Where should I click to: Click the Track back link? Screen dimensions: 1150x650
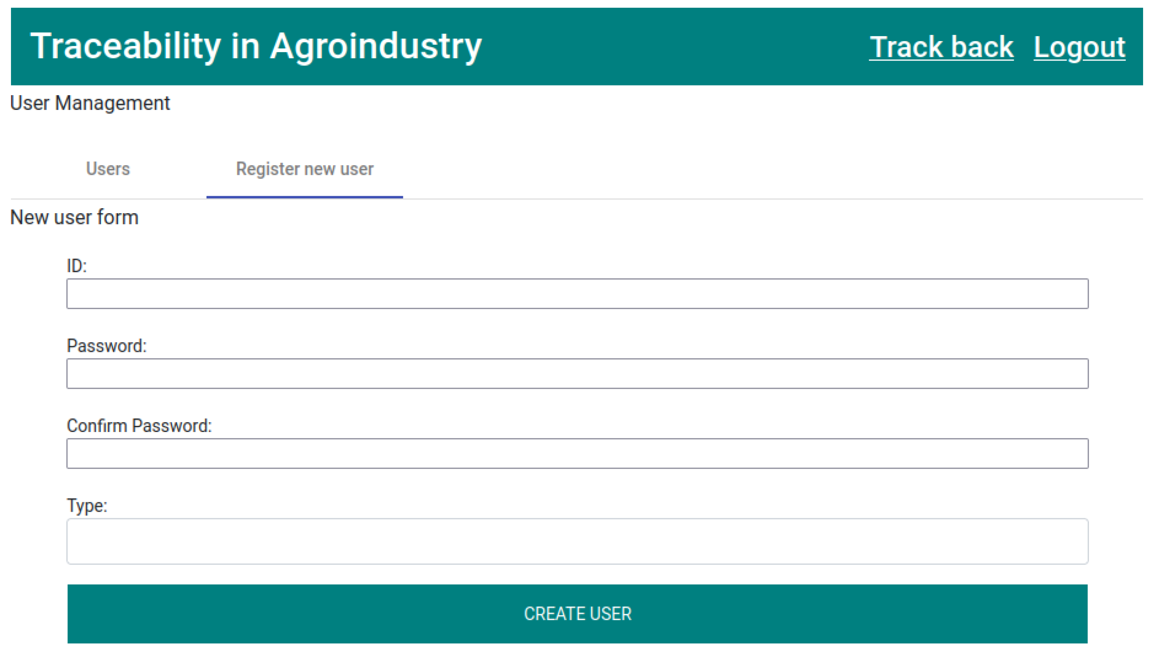941,47
